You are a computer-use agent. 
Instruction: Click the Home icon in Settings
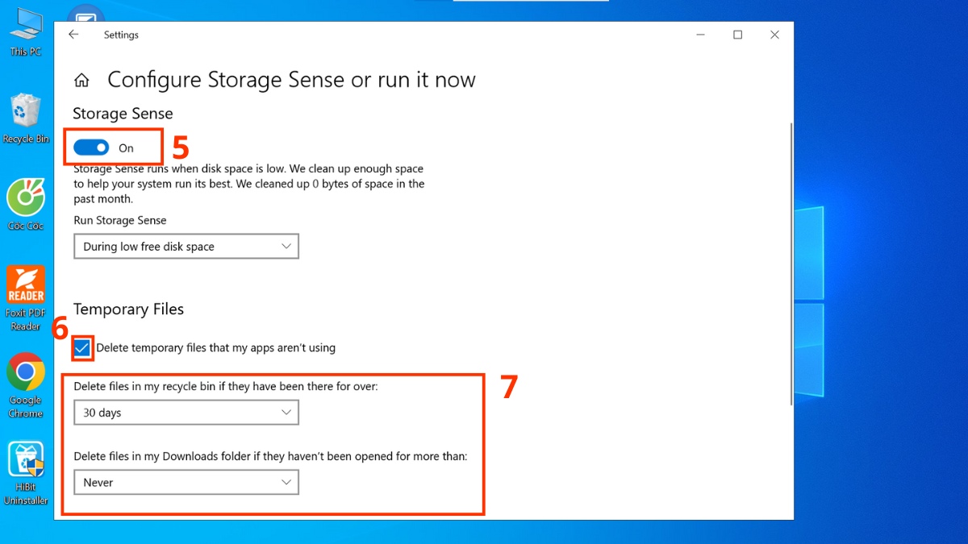click(81, 80)
